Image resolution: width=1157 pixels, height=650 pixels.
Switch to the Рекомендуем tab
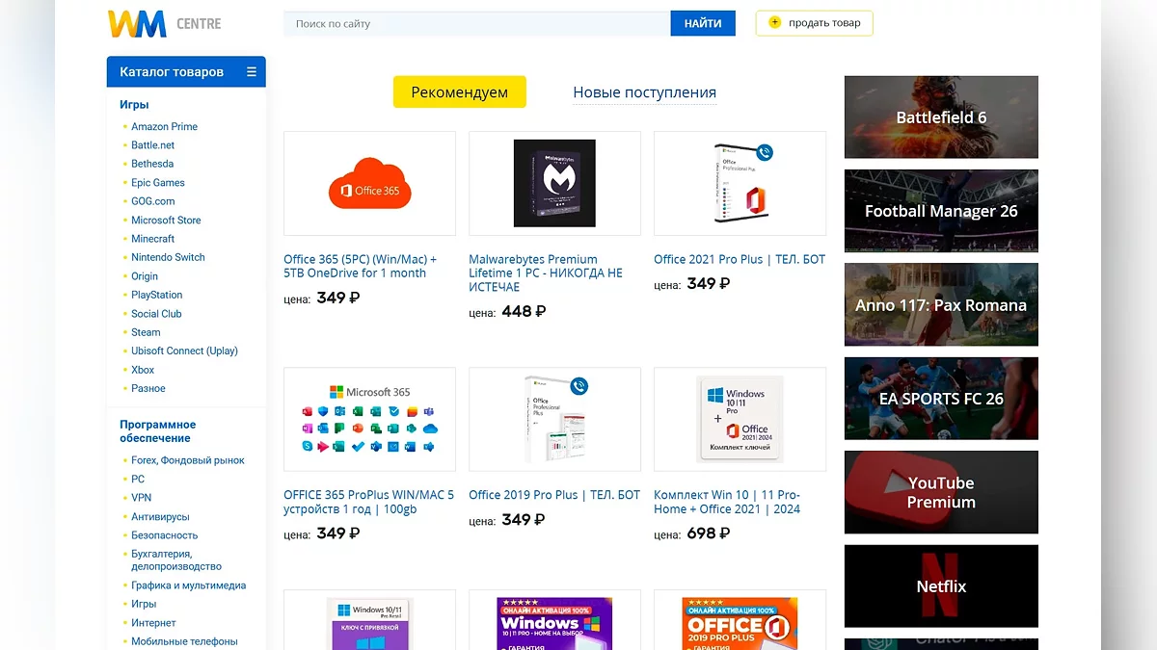[x=459, y=92]
